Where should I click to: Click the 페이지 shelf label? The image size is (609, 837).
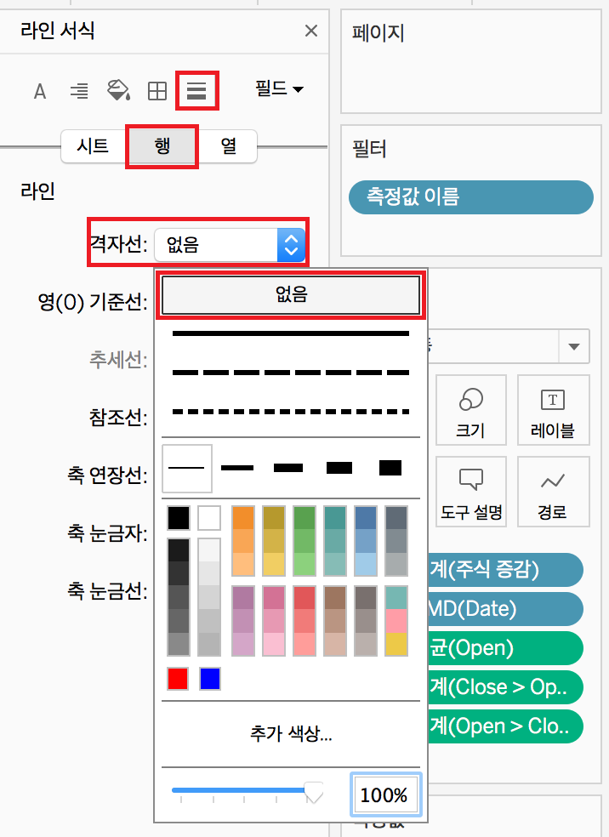[x=378, y=33]
